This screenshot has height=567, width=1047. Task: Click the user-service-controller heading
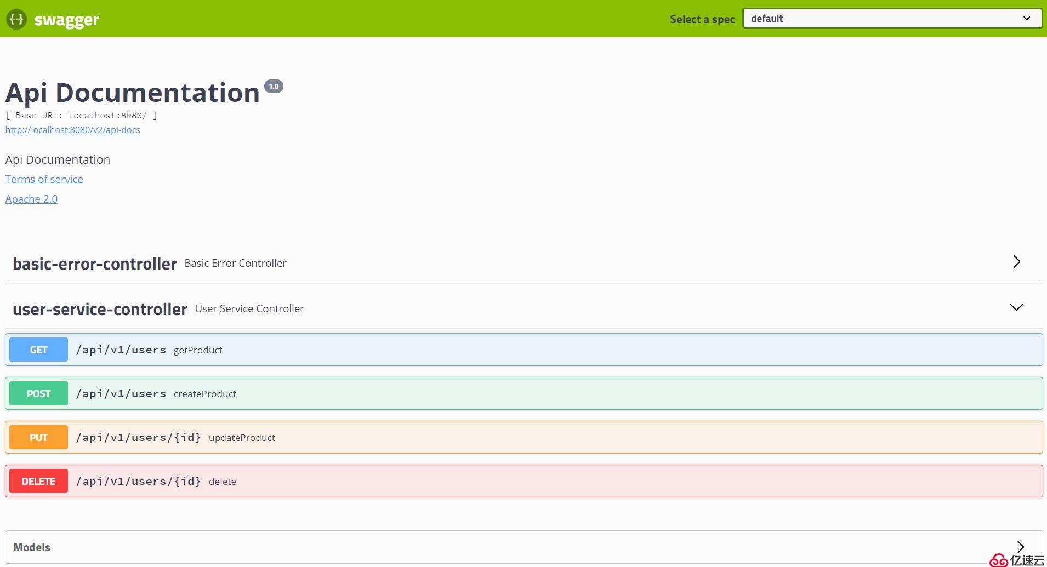(x=100, y=310)
